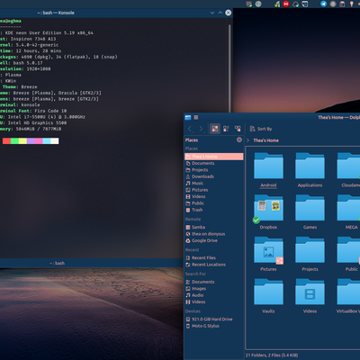Select the Games folder icon
This screenshot has width=360, height=360.
point(310,208)
